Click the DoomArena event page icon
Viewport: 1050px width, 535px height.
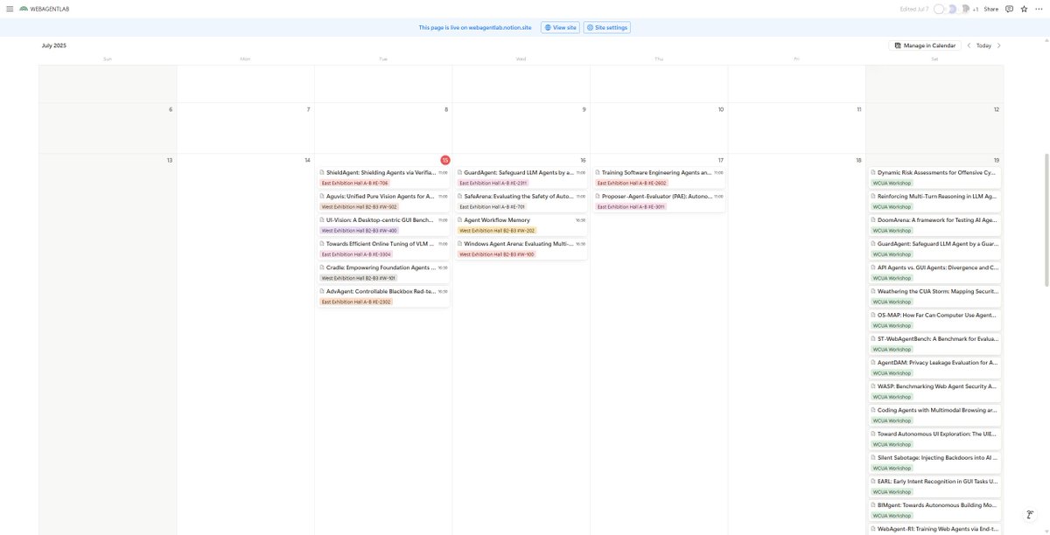[873, 220]
